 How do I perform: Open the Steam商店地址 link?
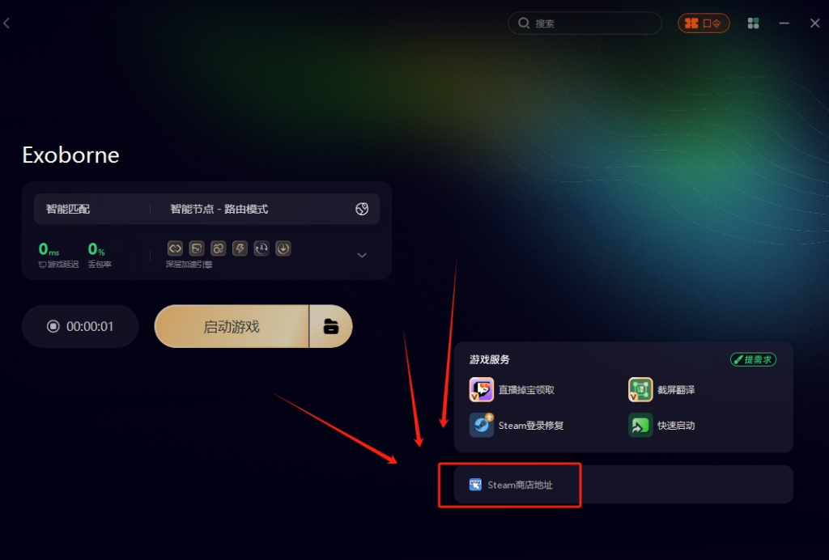[x=511, y=485]
